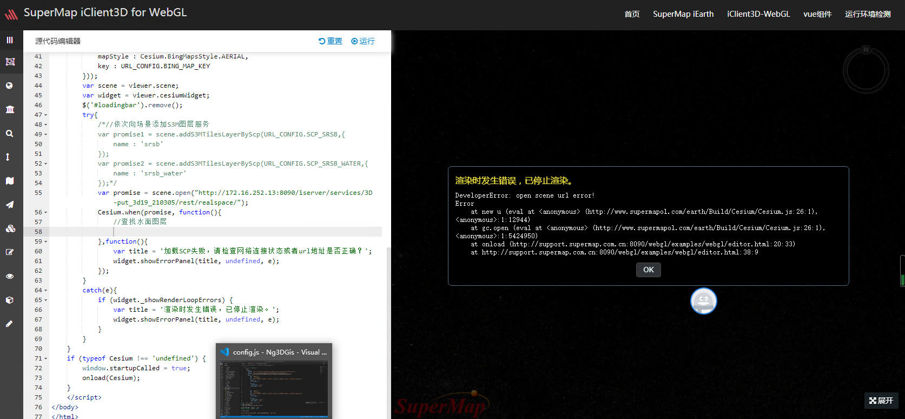Click the 'var widget = viewer.cesiumWidget;' code line

[x=146, y=95]
